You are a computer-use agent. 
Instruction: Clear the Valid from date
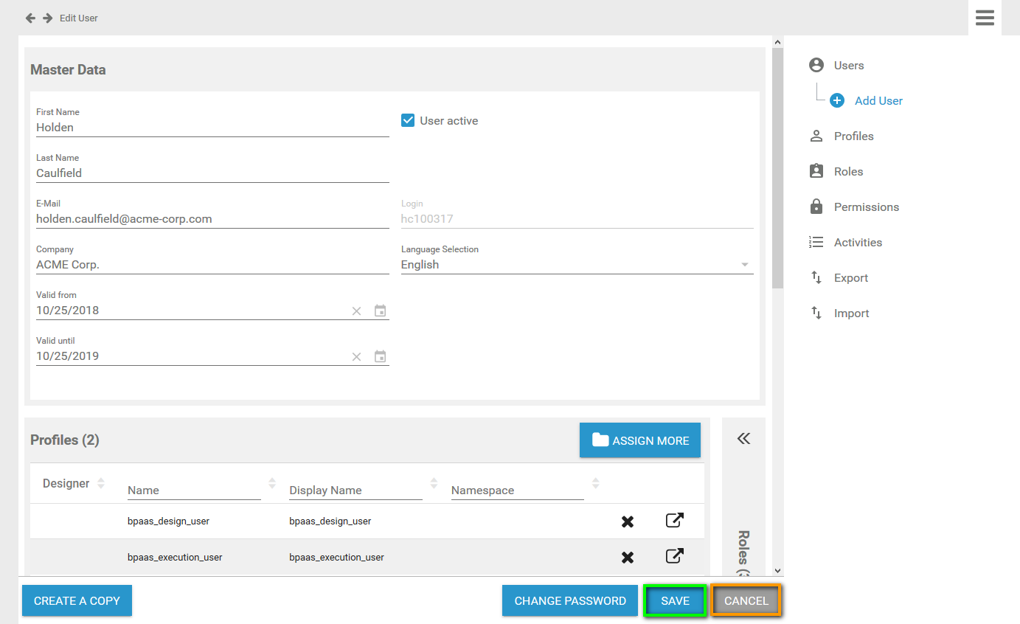(x=356, y=311)
